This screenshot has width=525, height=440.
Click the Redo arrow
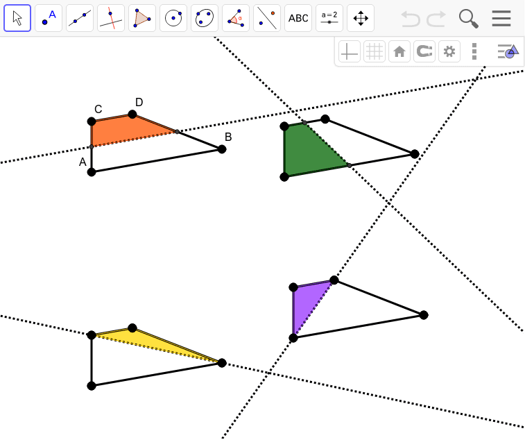point(437,19)
